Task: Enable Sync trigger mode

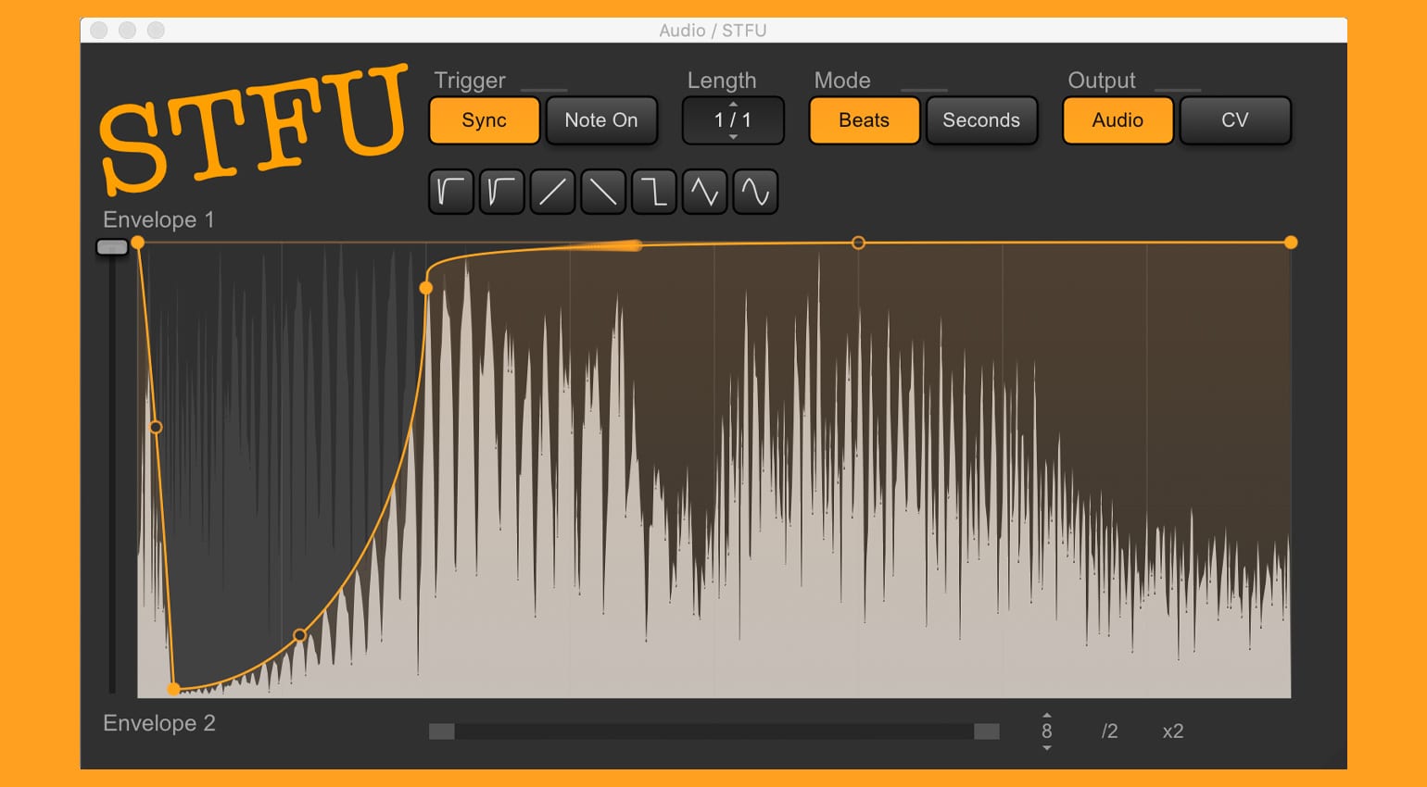Action: [485, 120]
